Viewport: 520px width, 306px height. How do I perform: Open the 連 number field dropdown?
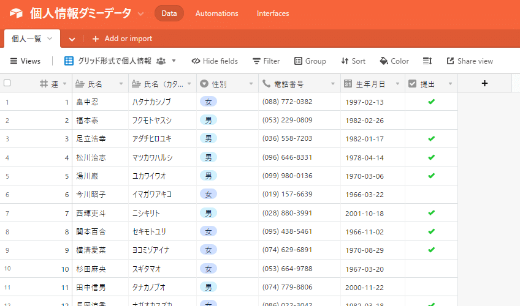coord(64,84)
